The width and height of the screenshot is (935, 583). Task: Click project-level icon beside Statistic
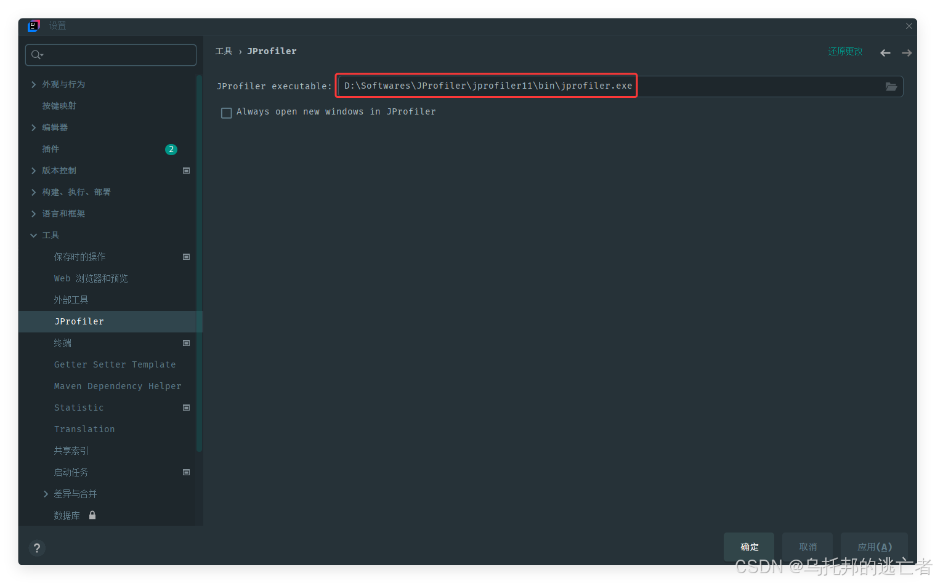(x=186, y=408)
